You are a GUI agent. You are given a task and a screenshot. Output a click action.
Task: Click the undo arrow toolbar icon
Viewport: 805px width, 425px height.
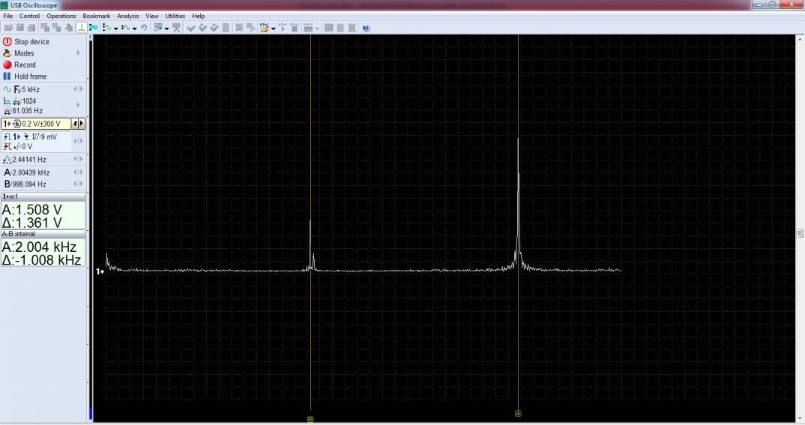143,28
